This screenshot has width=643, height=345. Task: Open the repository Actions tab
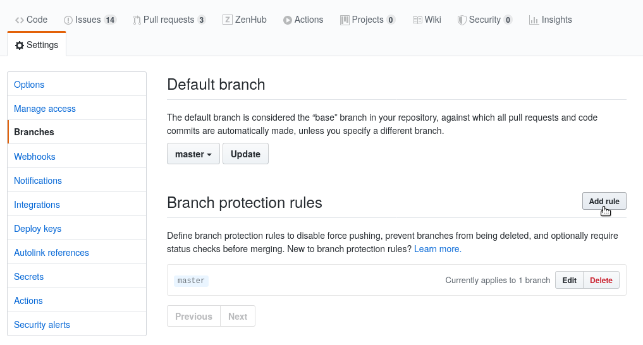tap(303, 20)
